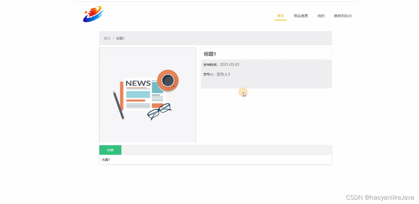
Task: Select the 跳转到后台 navigation link
Action: tap(343, 16)
